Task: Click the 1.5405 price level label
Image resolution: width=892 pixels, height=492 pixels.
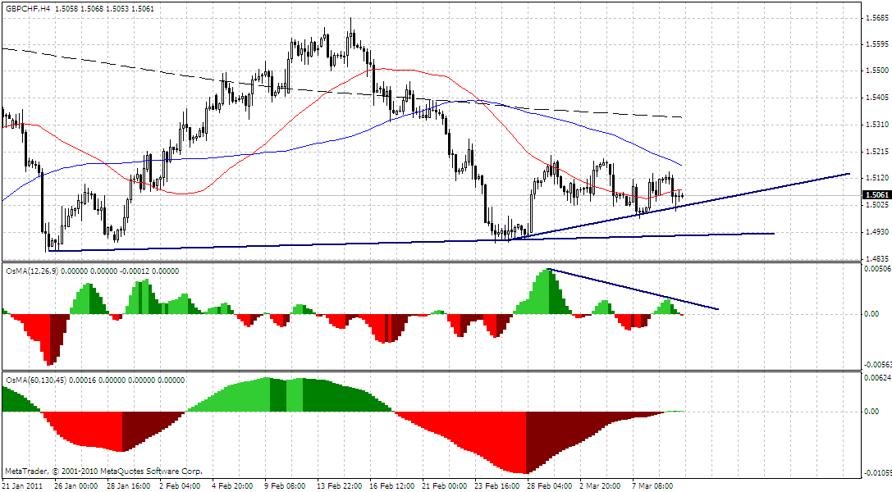Action: (876, 98)
